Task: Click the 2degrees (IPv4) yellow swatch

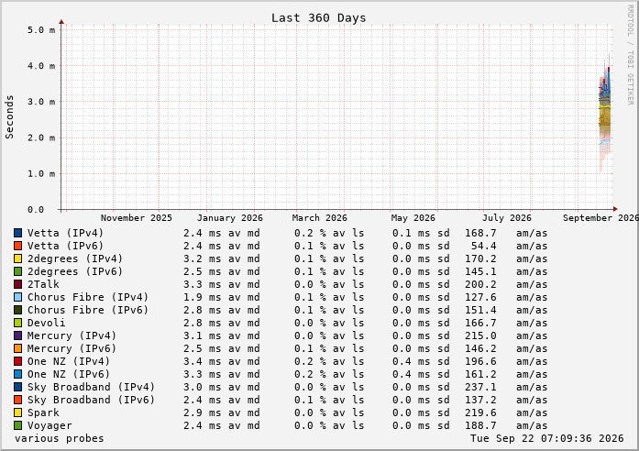Action: tap(18, 258)
